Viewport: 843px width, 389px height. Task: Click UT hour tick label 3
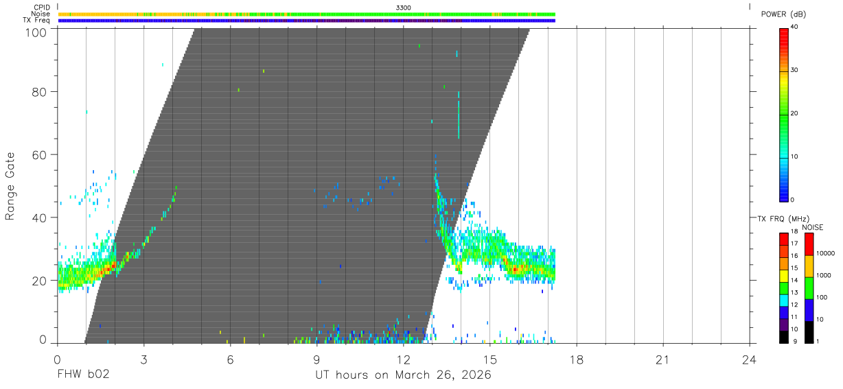(x=143, y=359)
